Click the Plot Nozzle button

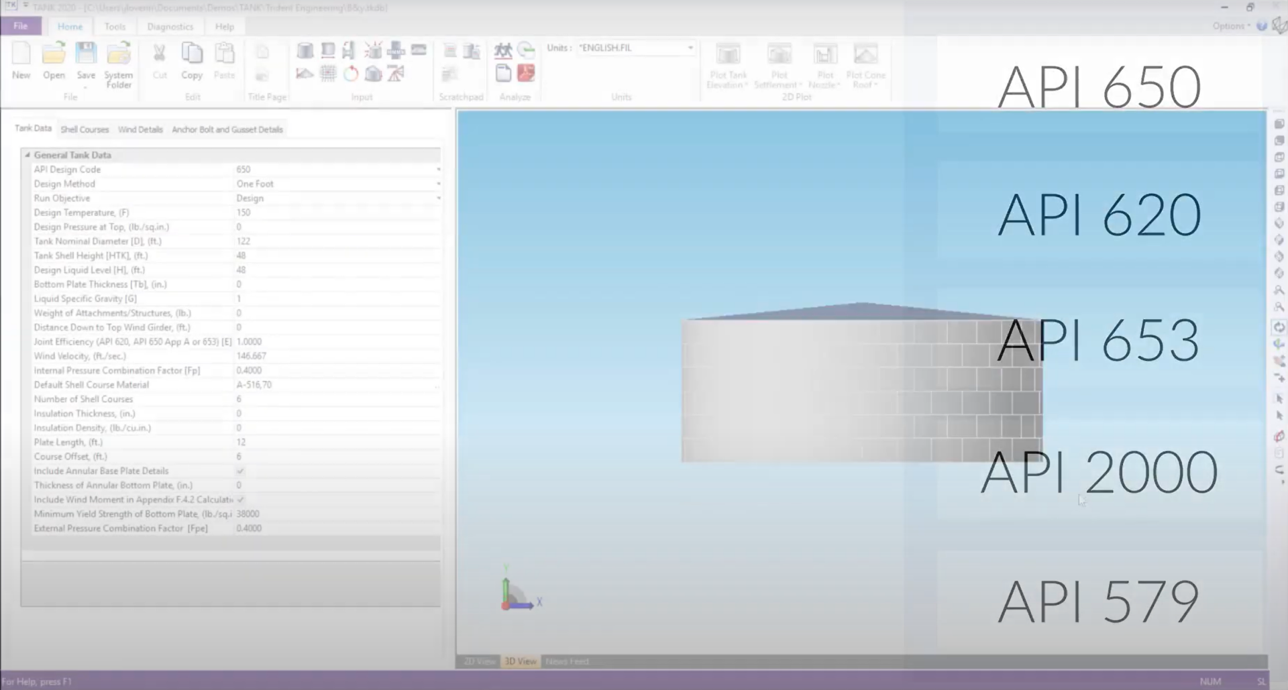tap(825, 65)
